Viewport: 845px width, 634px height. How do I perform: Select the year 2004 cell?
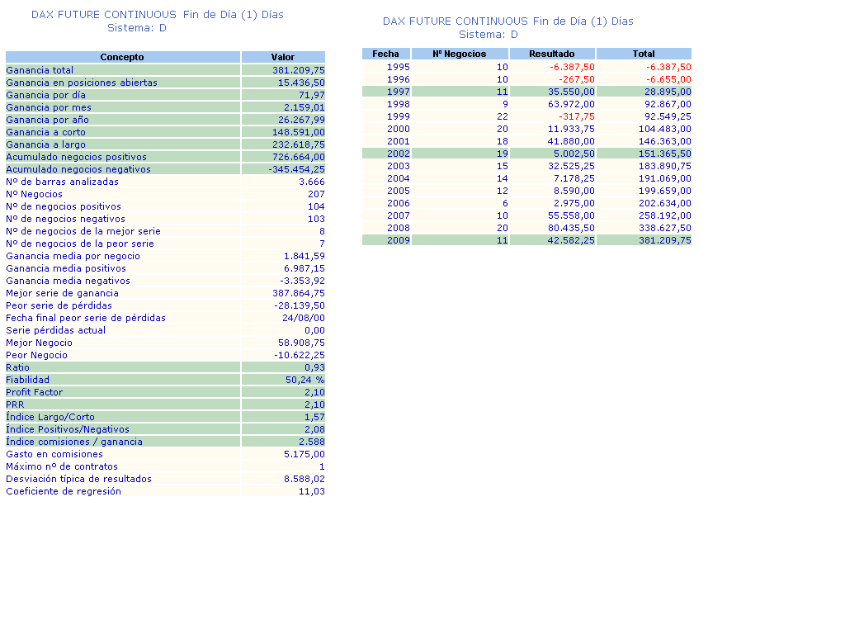(399, 178)
